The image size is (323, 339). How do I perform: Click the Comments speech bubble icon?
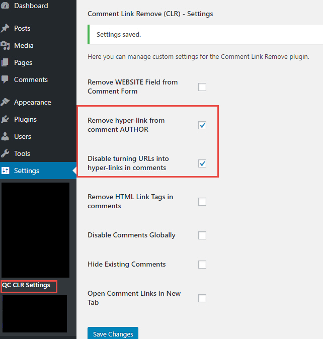pyautogui.click(x=5, y=79)
